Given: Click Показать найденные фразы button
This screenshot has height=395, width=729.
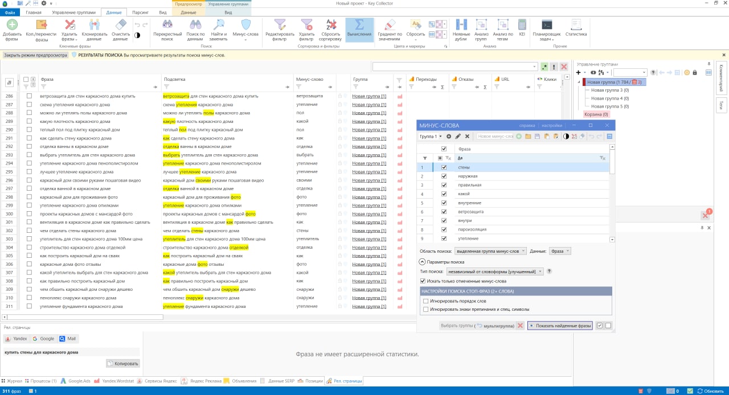Looking at the screenshot, I should (560, 326).
